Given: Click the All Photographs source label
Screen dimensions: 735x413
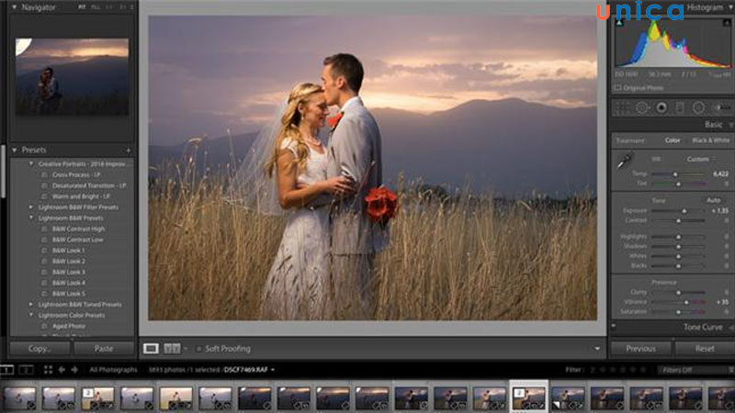Looking at the screenshot, I should click(113, 370).
